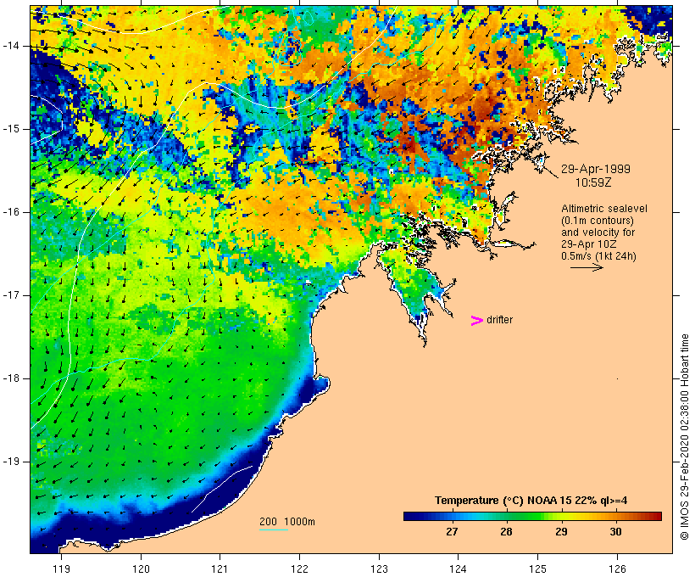Click the temperature color scale bar
This screenshot has width=695, height=577.
click(532, 516)
